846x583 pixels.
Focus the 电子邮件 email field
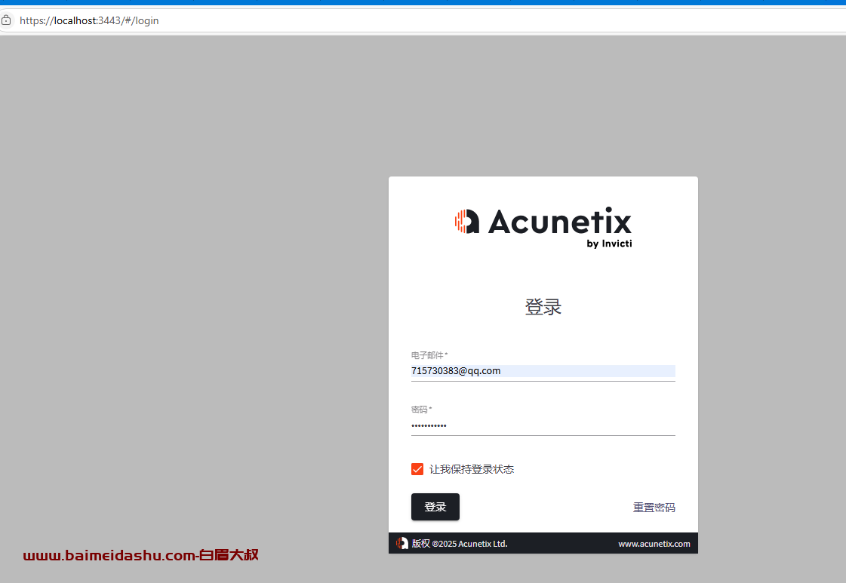pos(543,371)
